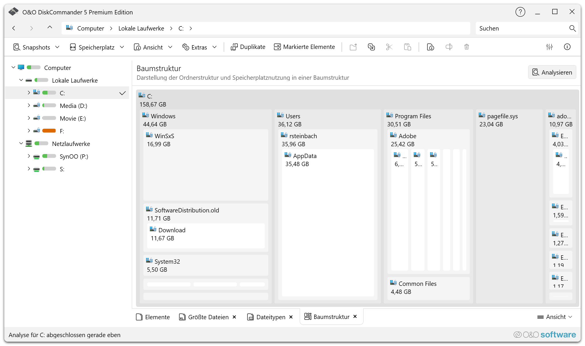585x346 pixels.
Task: Toggle the checkmark on drive C:
Action: coord(122,93)
